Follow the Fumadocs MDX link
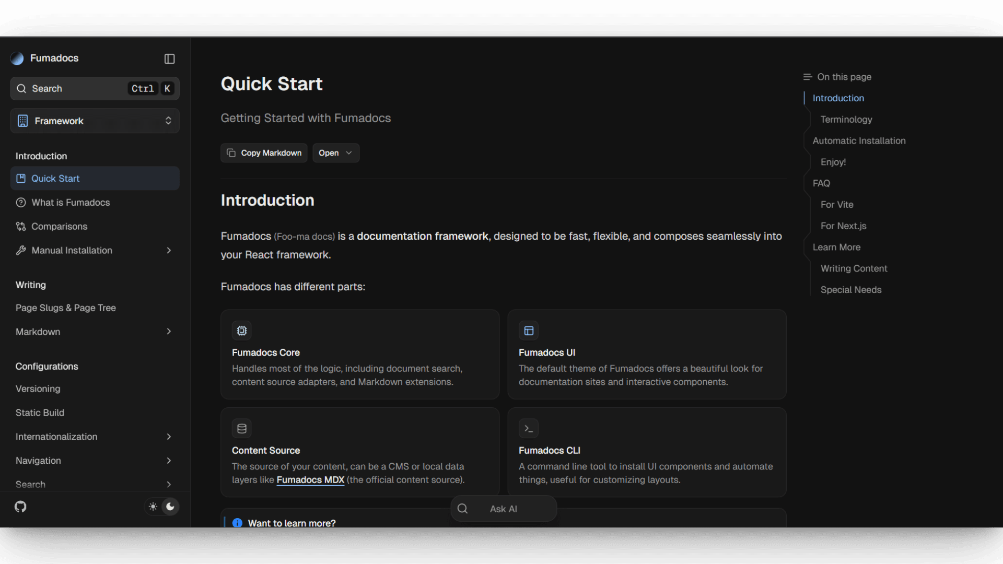The height and width of the screenshot is (564, 1003). [310, 480]
